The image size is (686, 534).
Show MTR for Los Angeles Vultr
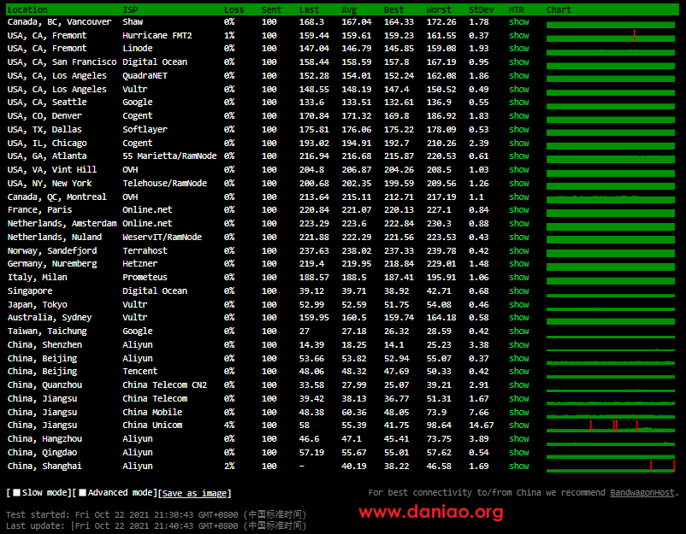click(x=519, y=89)
